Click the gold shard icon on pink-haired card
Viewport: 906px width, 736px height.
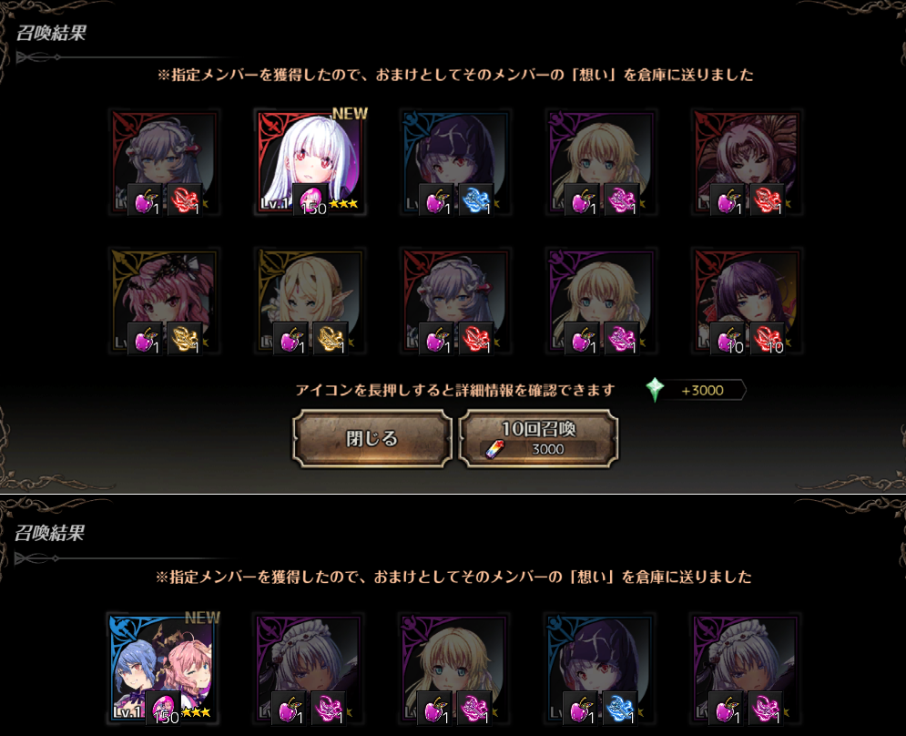(x=185, y=339)
